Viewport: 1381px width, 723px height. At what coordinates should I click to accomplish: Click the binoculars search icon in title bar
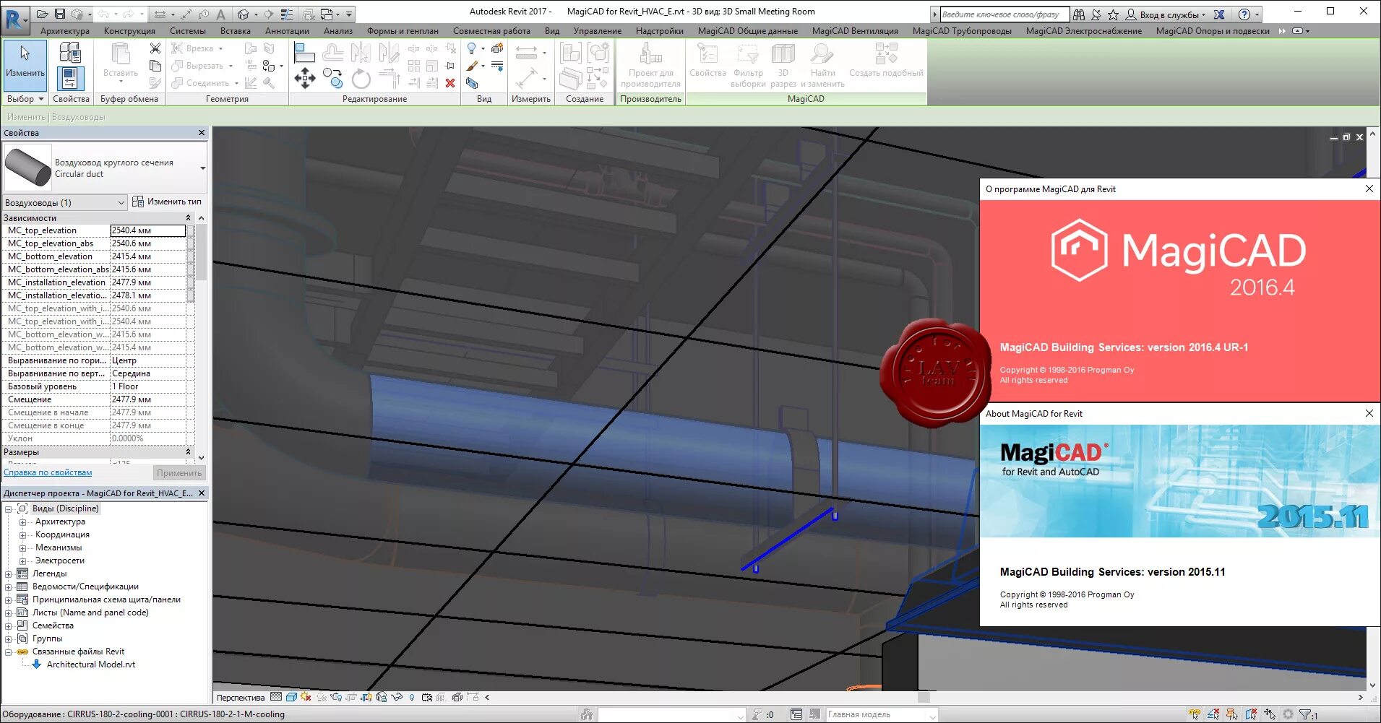(x=1079, y=14)
